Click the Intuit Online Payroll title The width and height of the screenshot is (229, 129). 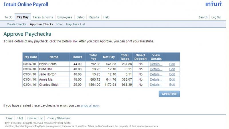click(x=26, y=5)
